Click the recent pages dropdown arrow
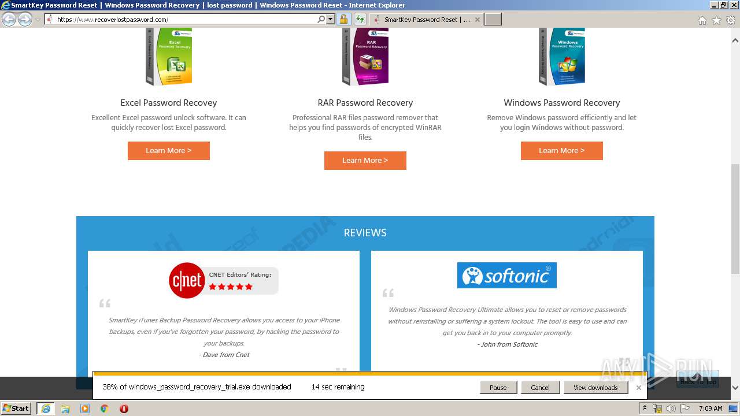This screenshot has width=740, height=416. click(x=38, y=20)
